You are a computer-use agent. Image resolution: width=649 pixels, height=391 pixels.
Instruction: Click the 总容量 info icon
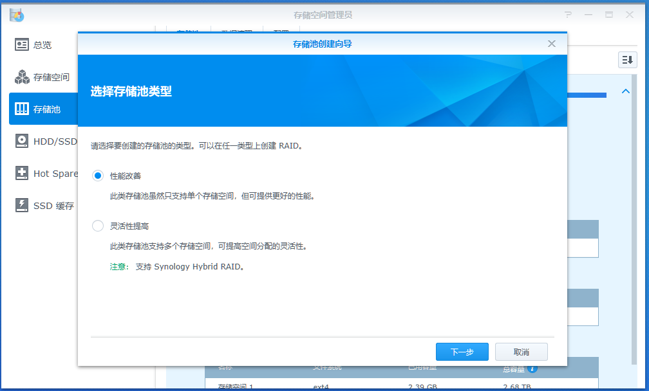pos(532,368)
